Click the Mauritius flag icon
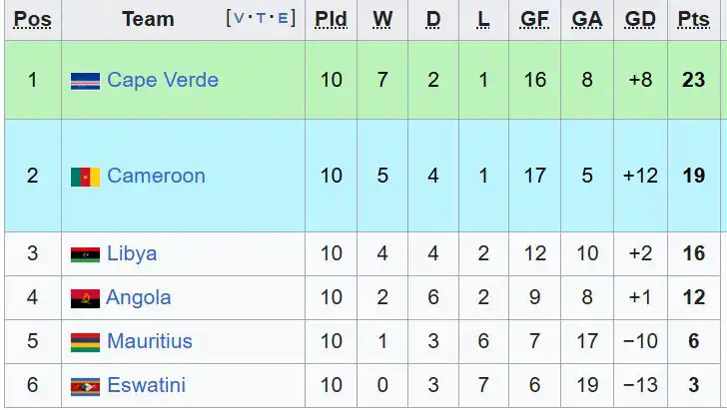The width and height of the screenshot is (727, 410). click(x=85, y=342)
